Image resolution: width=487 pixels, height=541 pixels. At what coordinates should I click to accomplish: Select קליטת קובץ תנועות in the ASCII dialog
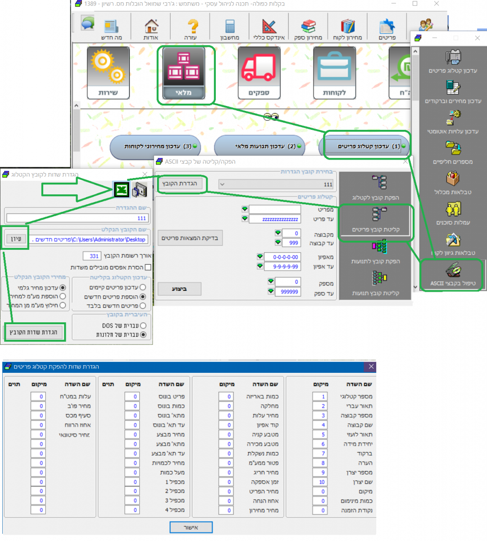(x=376, y=284)
